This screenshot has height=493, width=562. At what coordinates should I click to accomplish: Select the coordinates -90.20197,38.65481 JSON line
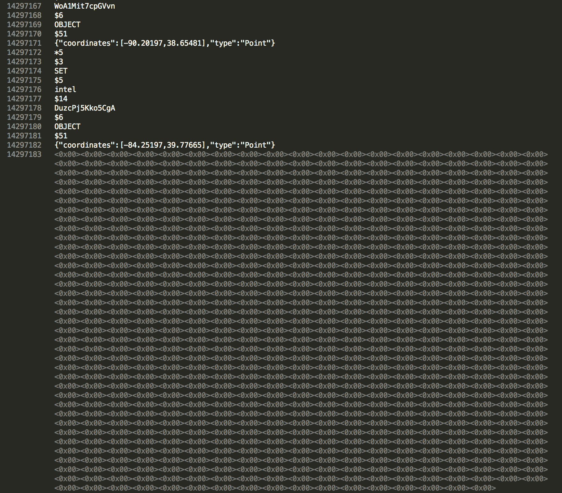tap(165, 43)
